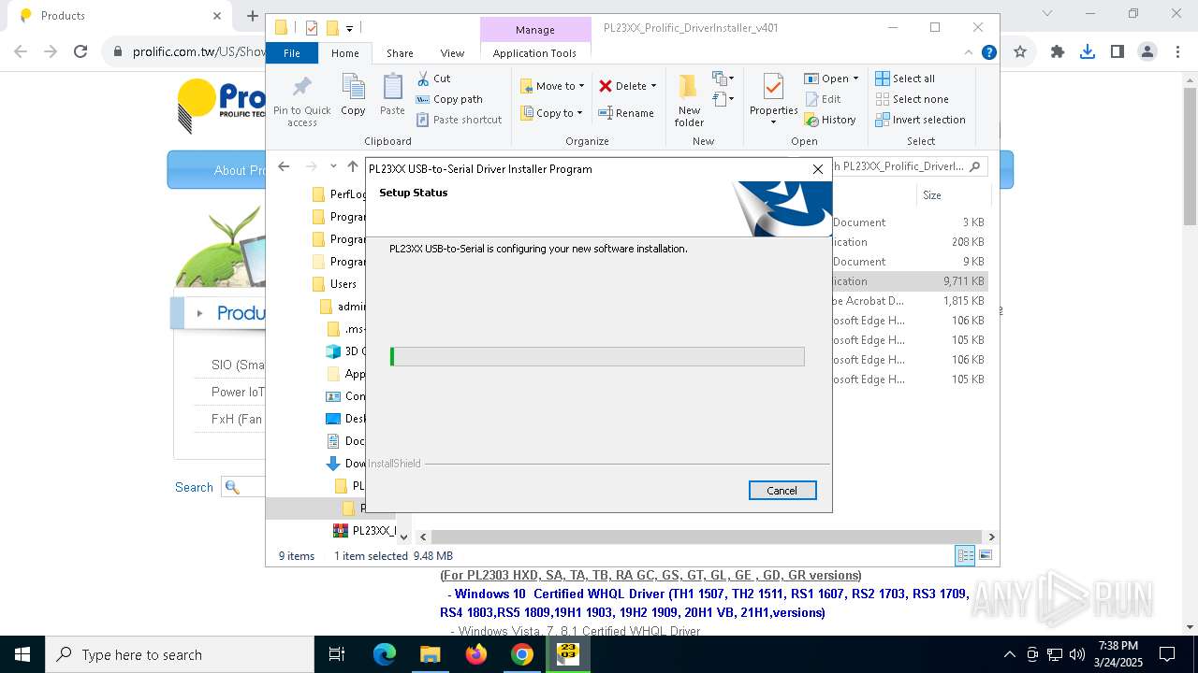1198x673 pixels.
Task: Open Firefox from taskbar
Action: pos(476,654)
